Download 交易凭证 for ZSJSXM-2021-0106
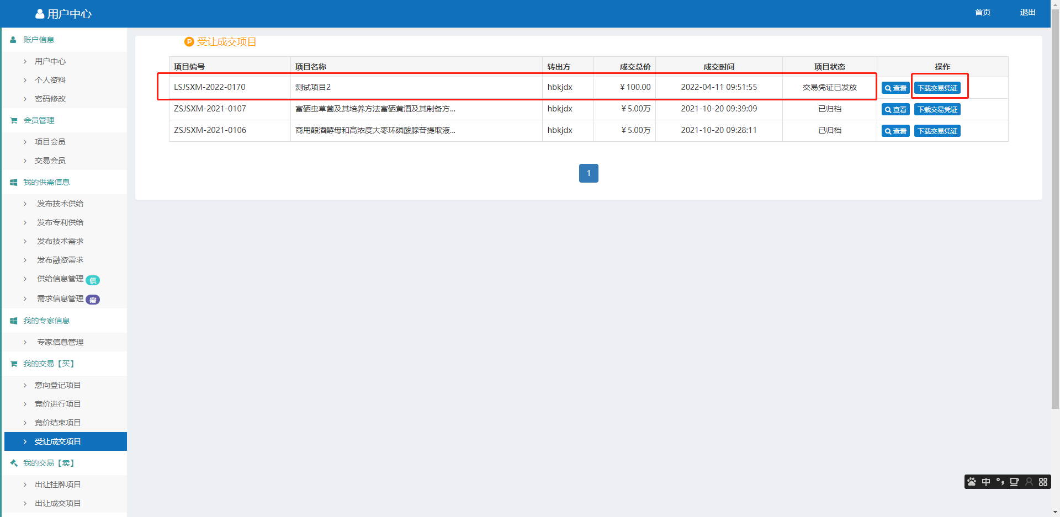The height and width of the screenshot is (517, 1060). 937,131
